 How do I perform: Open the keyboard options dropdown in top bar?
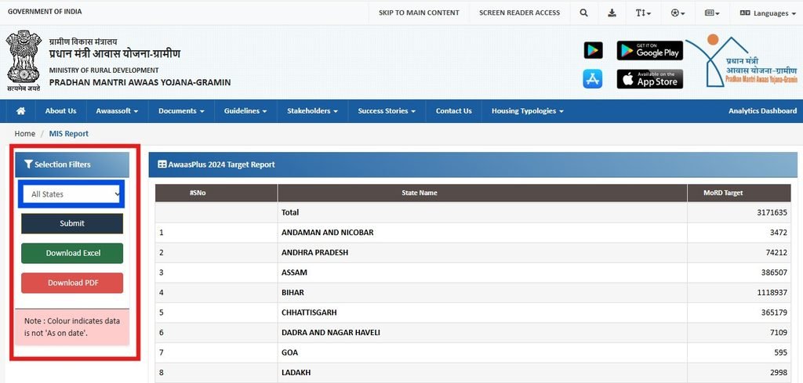pyautogui.click(x=712, y=13)
